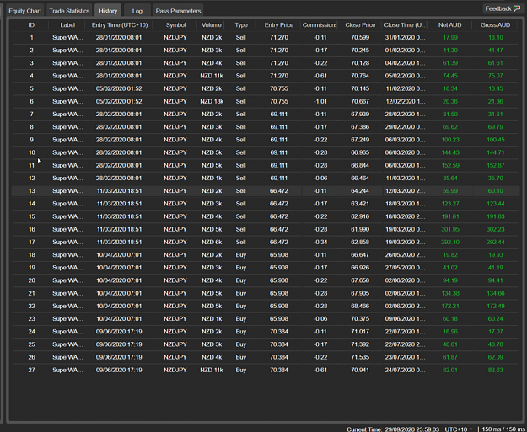Sort by Volume column header
The height and width of the screenshot is (432, 527).
pos(212,24)
